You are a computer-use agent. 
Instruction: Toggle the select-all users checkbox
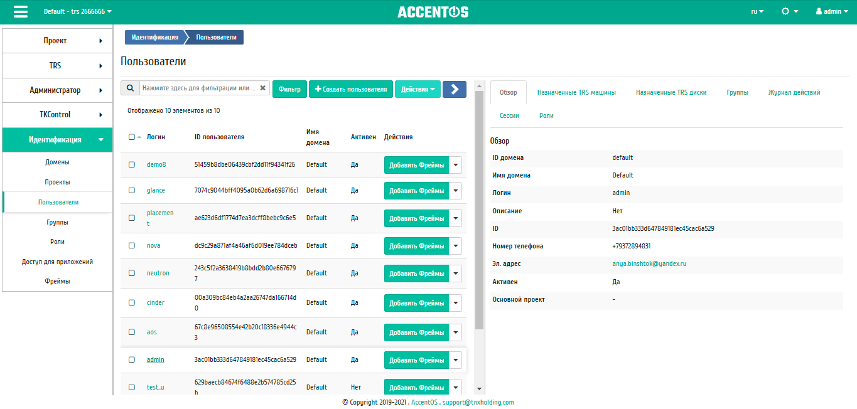coord(131,137)
